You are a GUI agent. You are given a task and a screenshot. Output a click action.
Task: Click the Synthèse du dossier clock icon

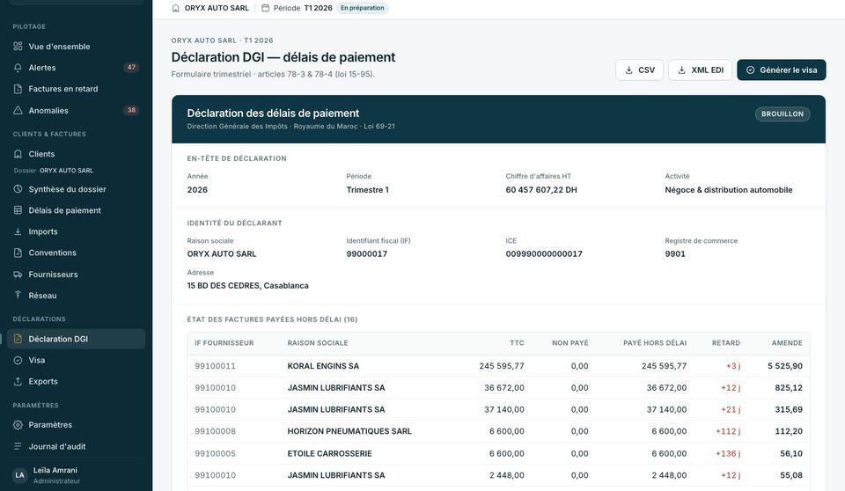(x=18, y=189)
